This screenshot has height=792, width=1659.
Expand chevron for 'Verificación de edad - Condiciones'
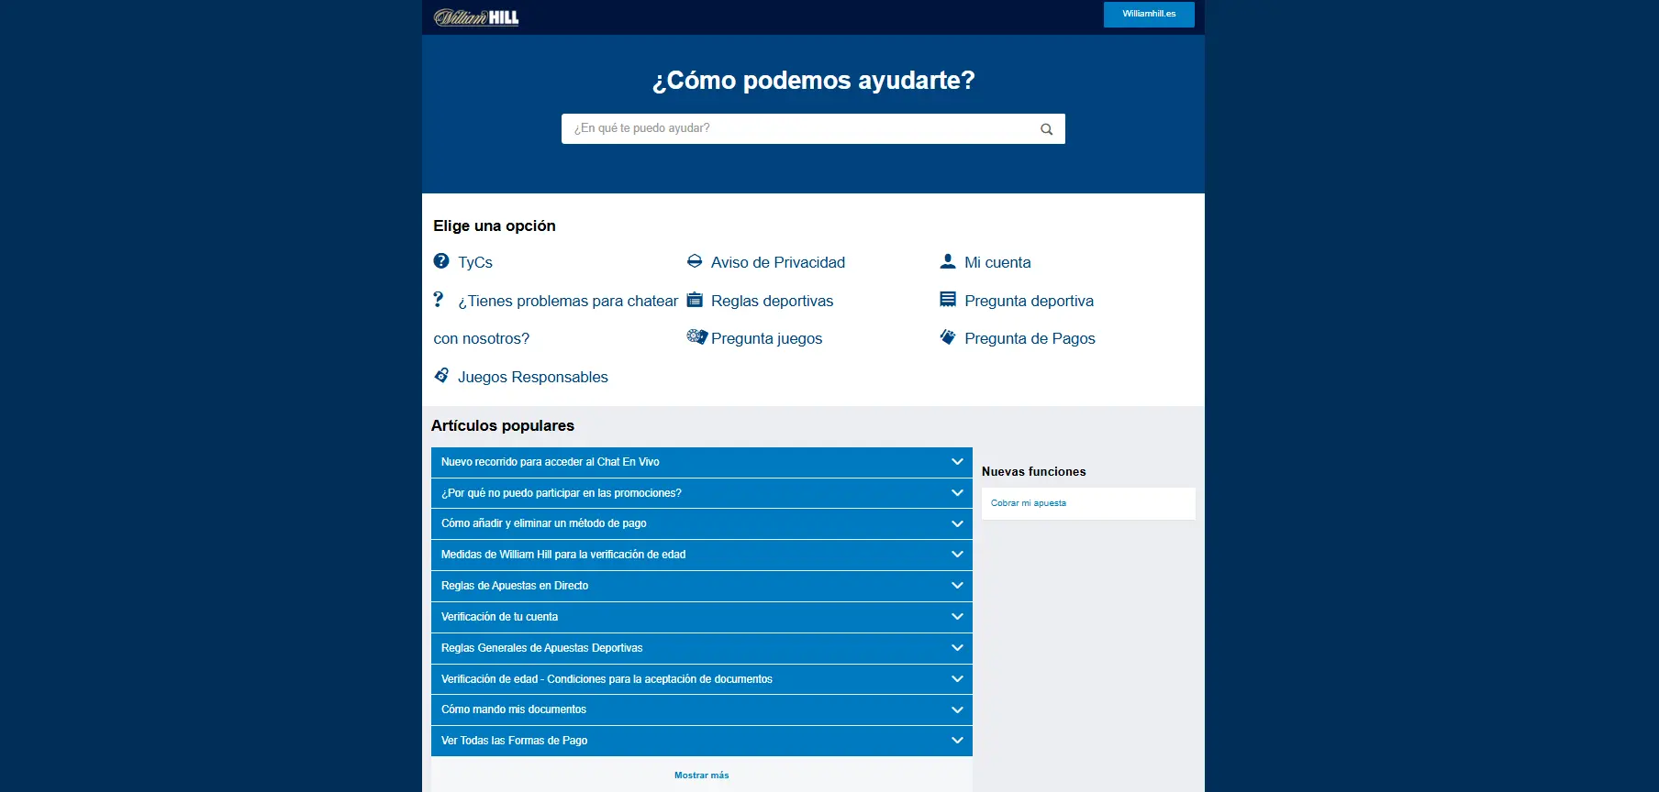tap(957, 679)
